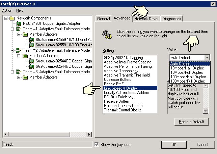
Task: Choose 100Mbps/Half Duplex from Value list
Action: point(190,77)
